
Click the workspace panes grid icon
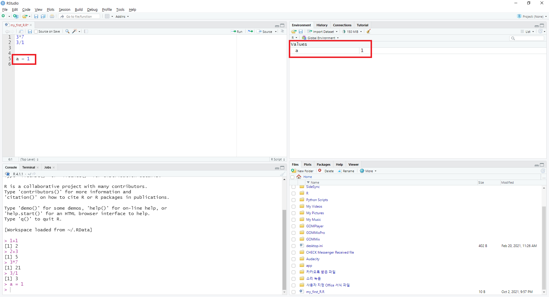pos(107,16)
